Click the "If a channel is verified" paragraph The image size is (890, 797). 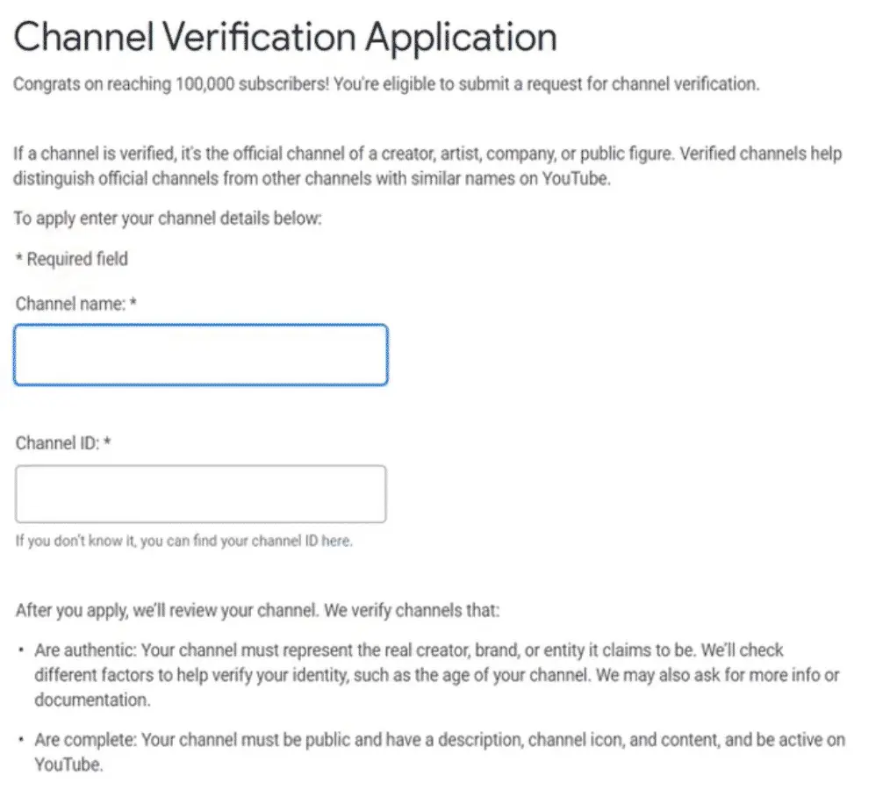point(427,165)
